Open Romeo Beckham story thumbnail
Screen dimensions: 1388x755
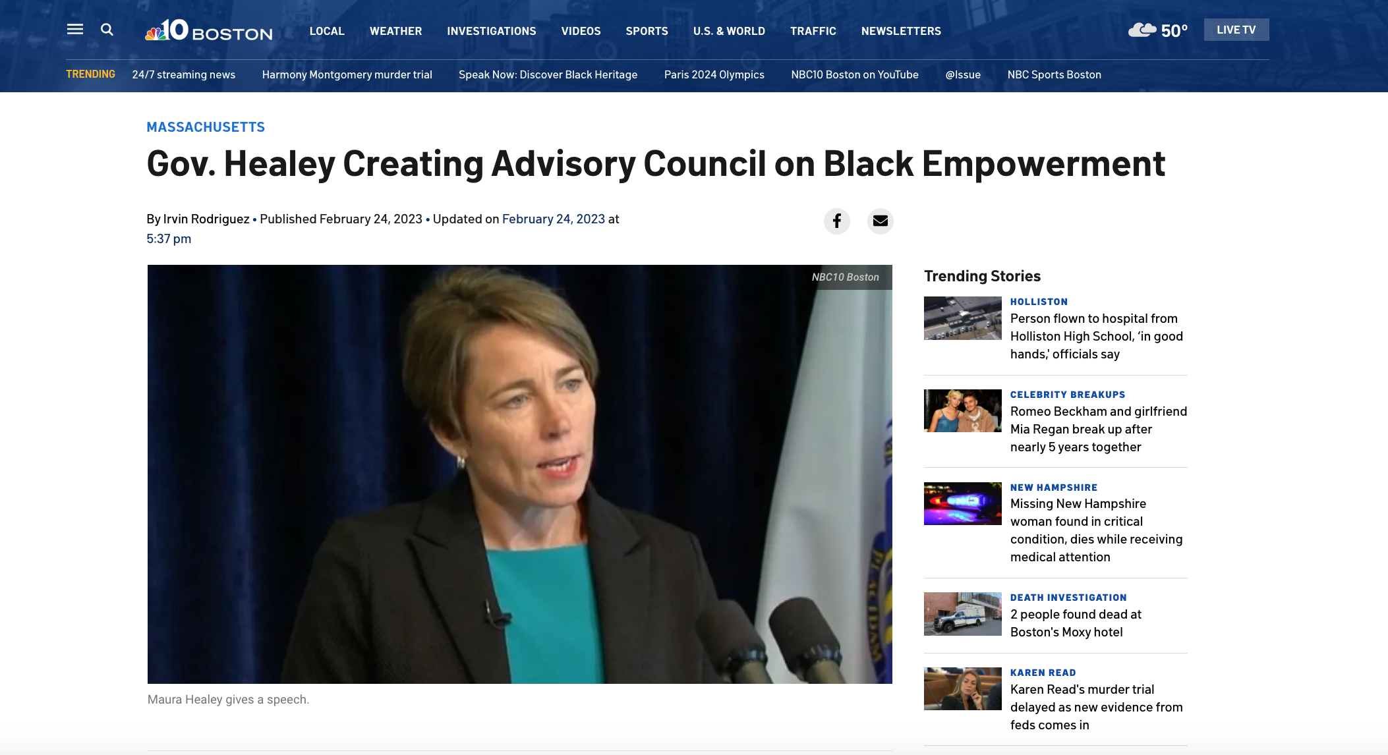coord(962,410)
